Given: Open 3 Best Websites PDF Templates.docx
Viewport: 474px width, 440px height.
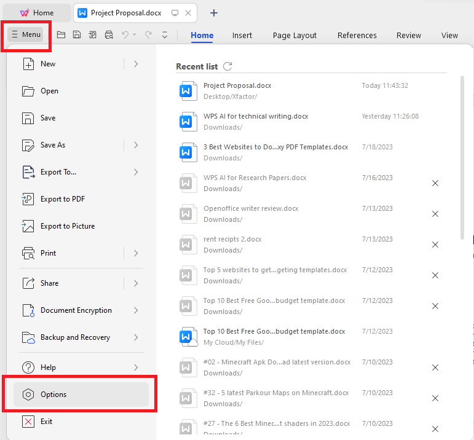Looking at the screenshot, I should 311,152.
